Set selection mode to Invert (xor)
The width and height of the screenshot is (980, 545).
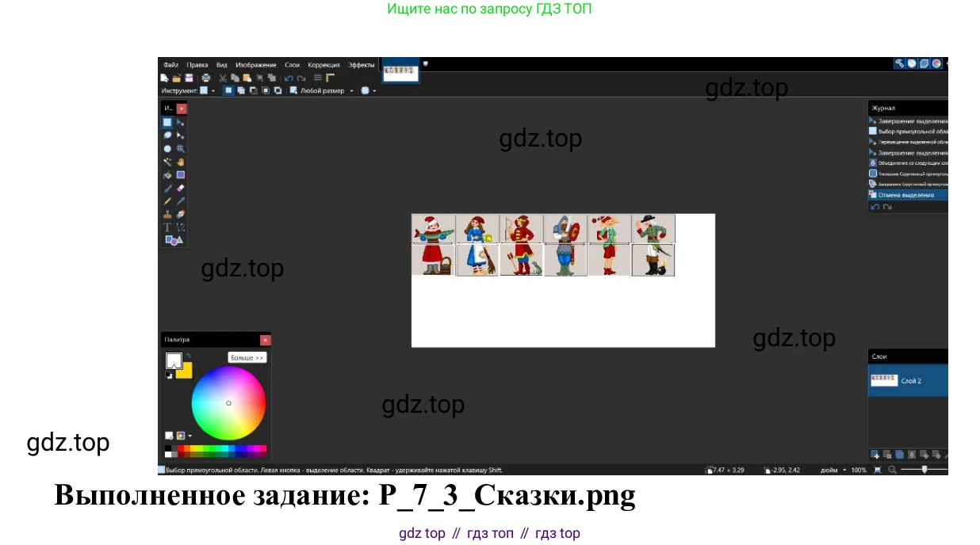point(278,90)
